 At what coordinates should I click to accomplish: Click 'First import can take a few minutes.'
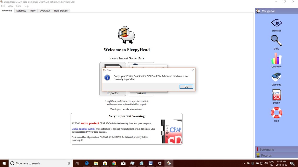coord(126,109)
